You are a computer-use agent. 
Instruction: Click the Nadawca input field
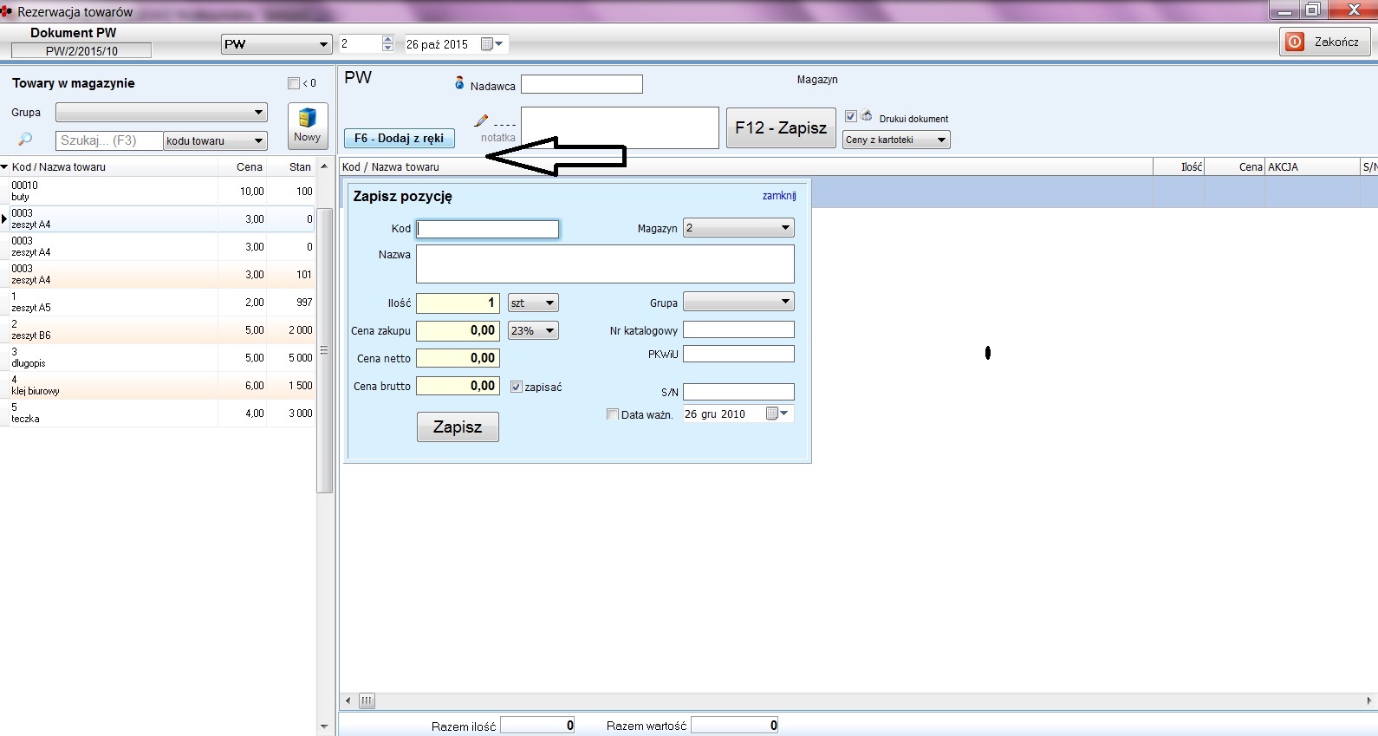582,84
